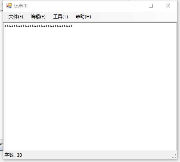Click into the text line of a's
The width and height of the screenshot is (180, 162).
[x=38, y=26]
